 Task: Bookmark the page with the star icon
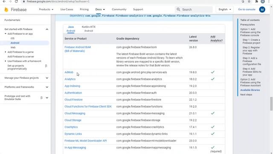249,1
